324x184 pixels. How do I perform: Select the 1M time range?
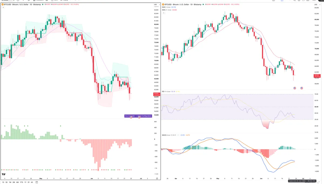coord(10,182)
